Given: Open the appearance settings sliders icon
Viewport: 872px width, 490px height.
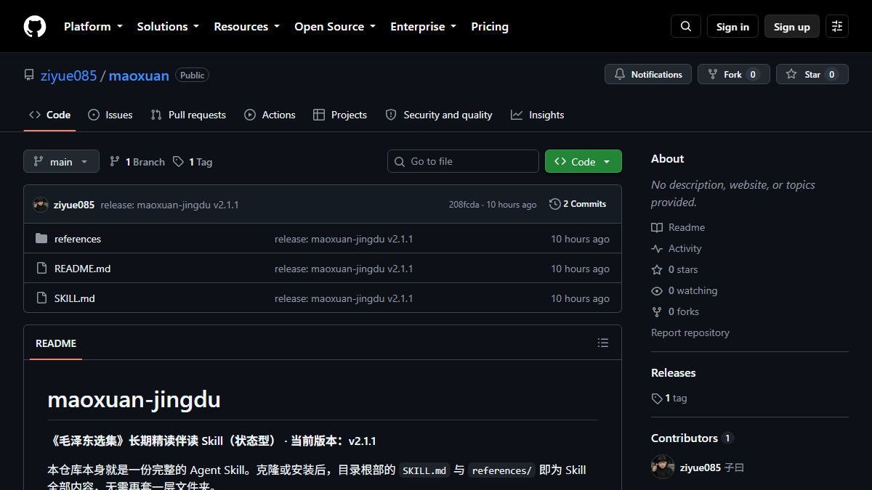Looking at the screenshot, I should (x=837, y=27).
